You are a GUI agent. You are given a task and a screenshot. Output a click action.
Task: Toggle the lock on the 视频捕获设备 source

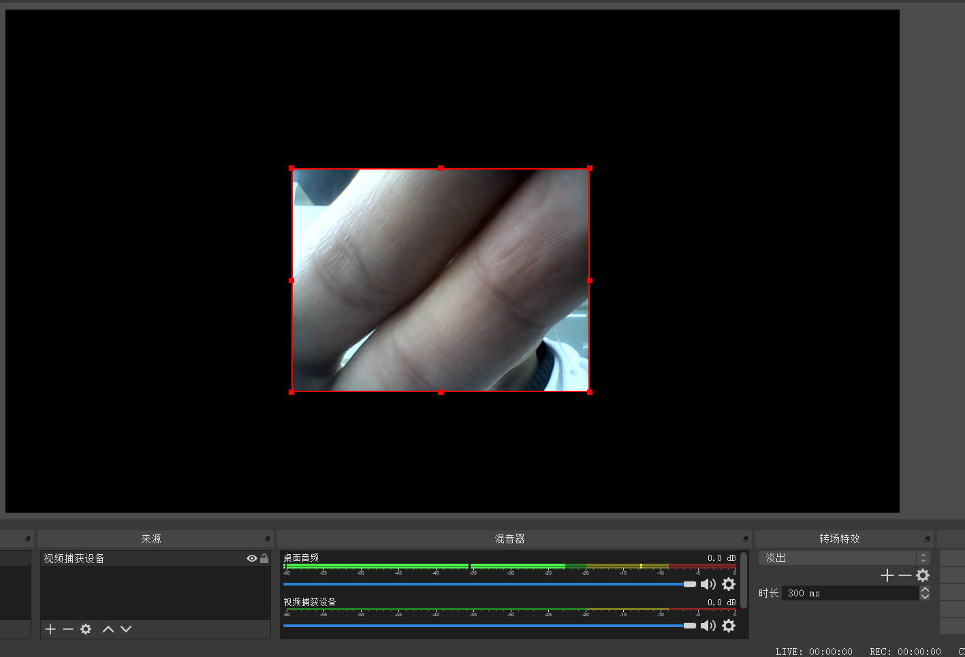pyautogui.click(x=264, y=558)
